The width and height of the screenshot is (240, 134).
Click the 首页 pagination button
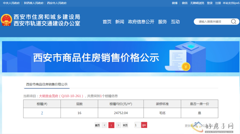pyautogui.click(x=97, y=125)
